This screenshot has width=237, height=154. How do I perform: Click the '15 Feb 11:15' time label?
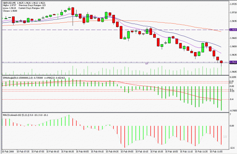point(186,151)
